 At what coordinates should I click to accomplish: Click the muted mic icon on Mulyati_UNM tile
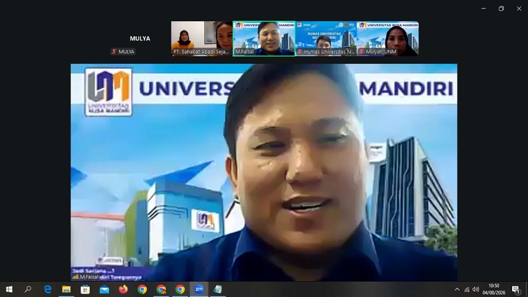pos(361,52)
